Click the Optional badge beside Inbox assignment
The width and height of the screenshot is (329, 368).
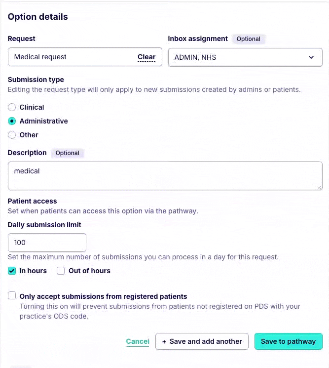[x=248, y=39]
